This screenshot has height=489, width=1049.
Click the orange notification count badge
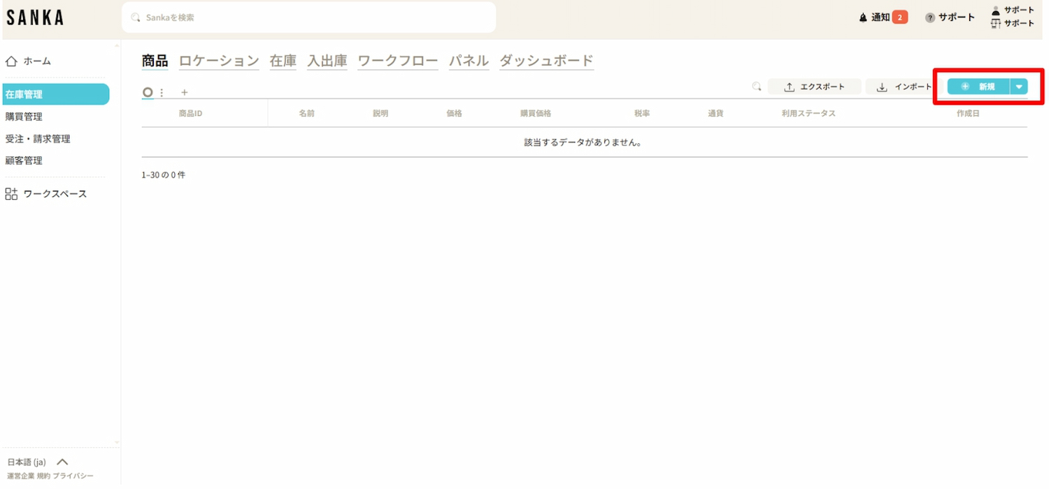point(900,17)
